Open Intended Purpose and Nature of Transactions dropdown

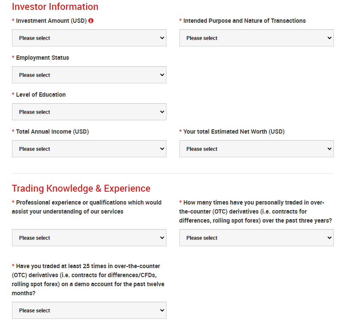point(256,38)
